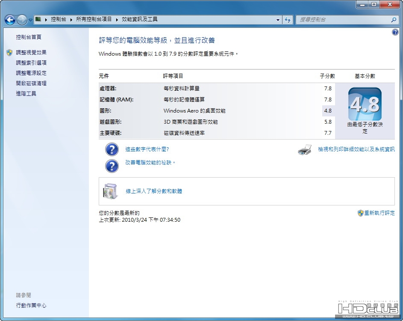Viewport: 403px width, 321px height.
Task: Open help with the blue question icon
Action: click(x=395, y=32)
